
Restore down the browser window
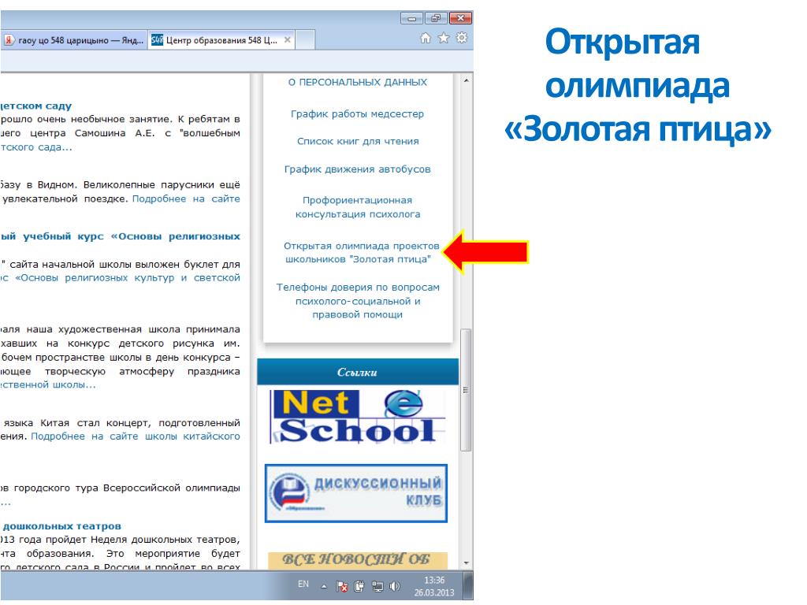[x=436, y=19]
